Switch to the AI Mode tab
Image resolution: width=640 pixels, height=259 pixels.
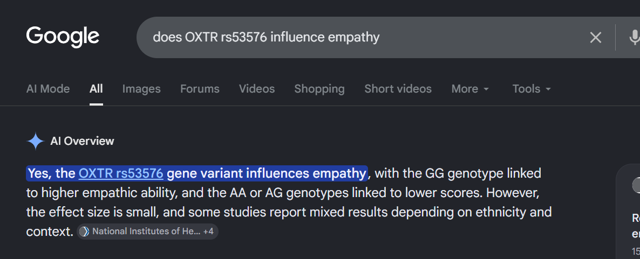click(47, 89)
